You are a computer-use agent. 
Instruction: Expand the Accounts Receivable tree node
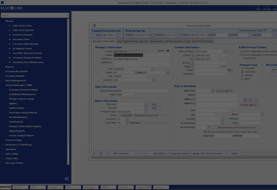(3, 71)
